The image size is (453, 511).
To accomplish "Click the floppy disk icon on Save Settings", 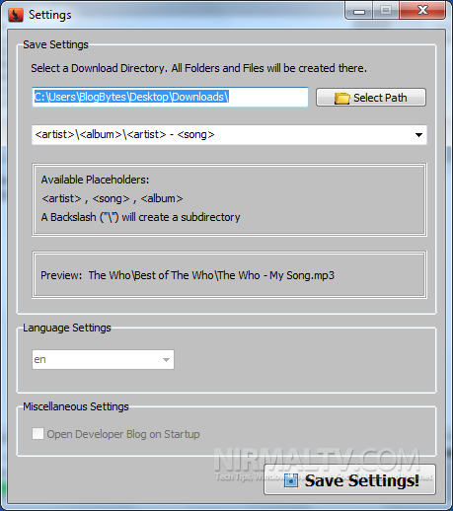I will tap(291, 480).
